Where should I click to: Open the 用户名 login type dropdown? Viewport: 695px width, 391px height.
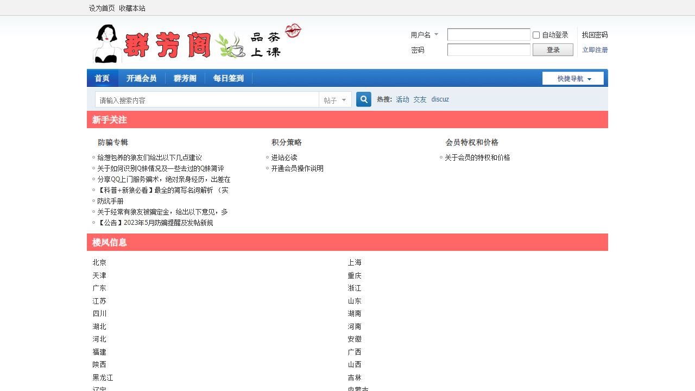pyautogui.click(x=425, y=35)
